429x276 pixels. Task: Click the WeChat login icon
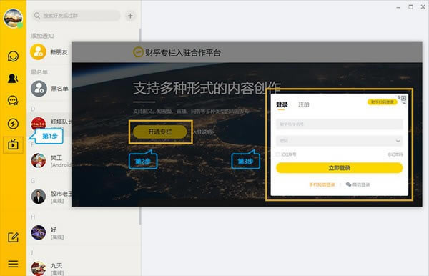tap(349, 184)
